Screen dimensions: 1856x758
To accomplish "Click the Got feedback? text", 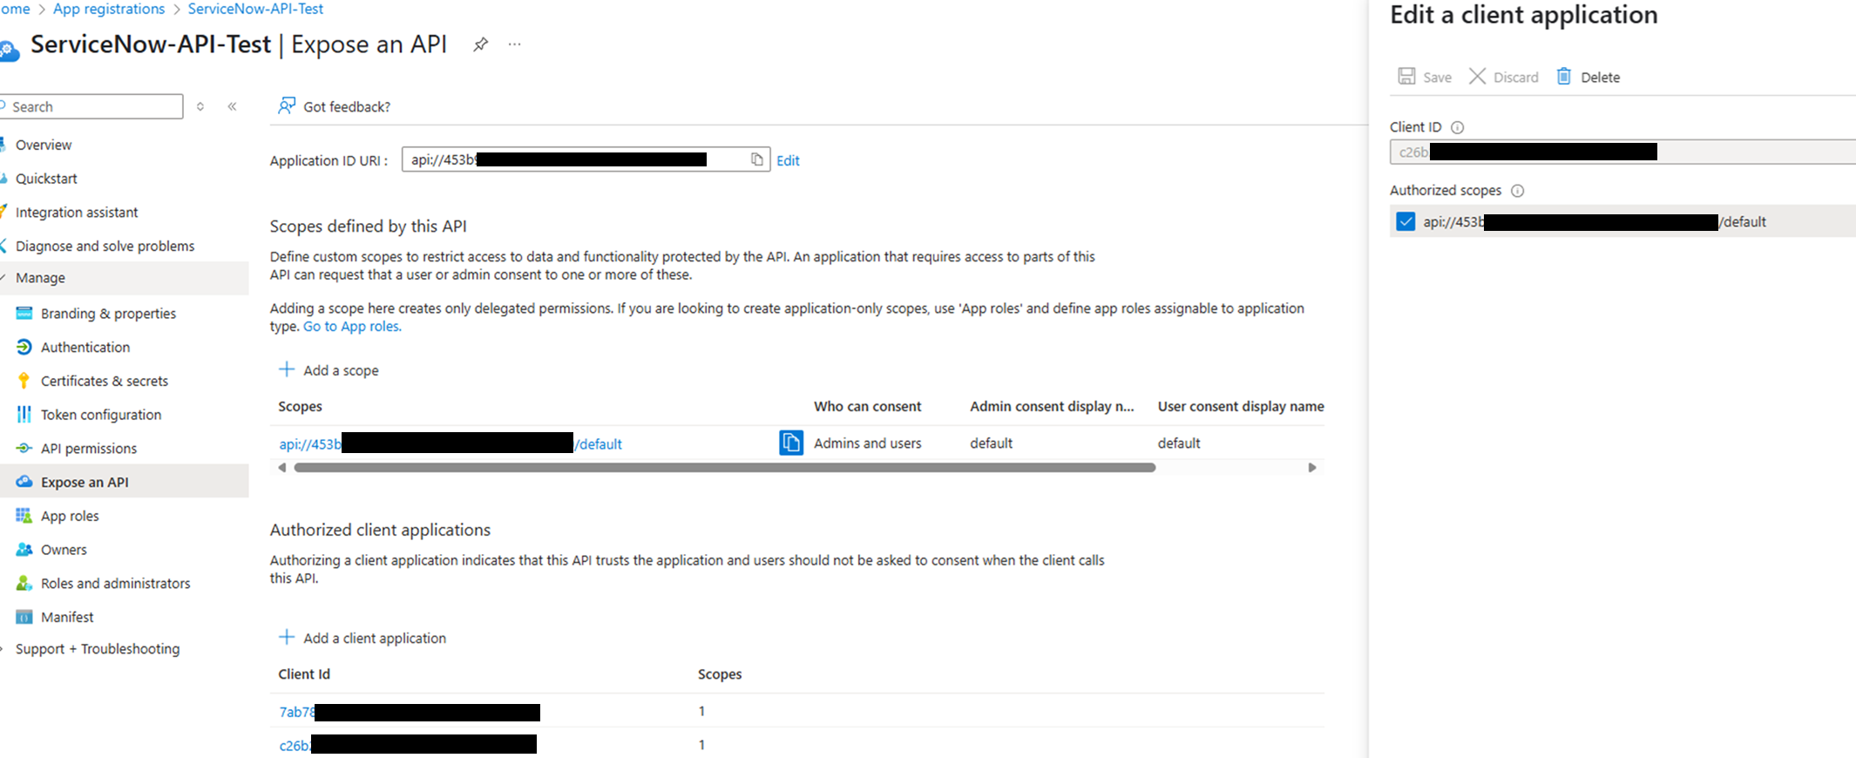I will 347,107.
